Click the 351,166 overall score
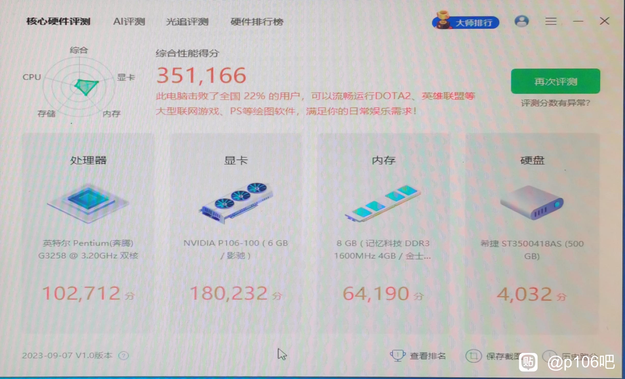This screenshot has width=625, height=379. click(x=201, y=76)
